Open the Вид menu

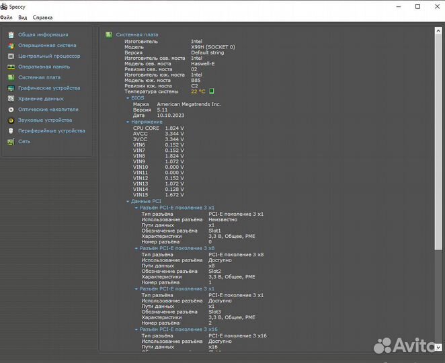point(22,17)
